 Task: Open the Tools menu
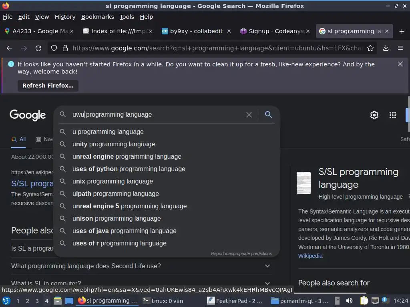click(x=127, y=17)
